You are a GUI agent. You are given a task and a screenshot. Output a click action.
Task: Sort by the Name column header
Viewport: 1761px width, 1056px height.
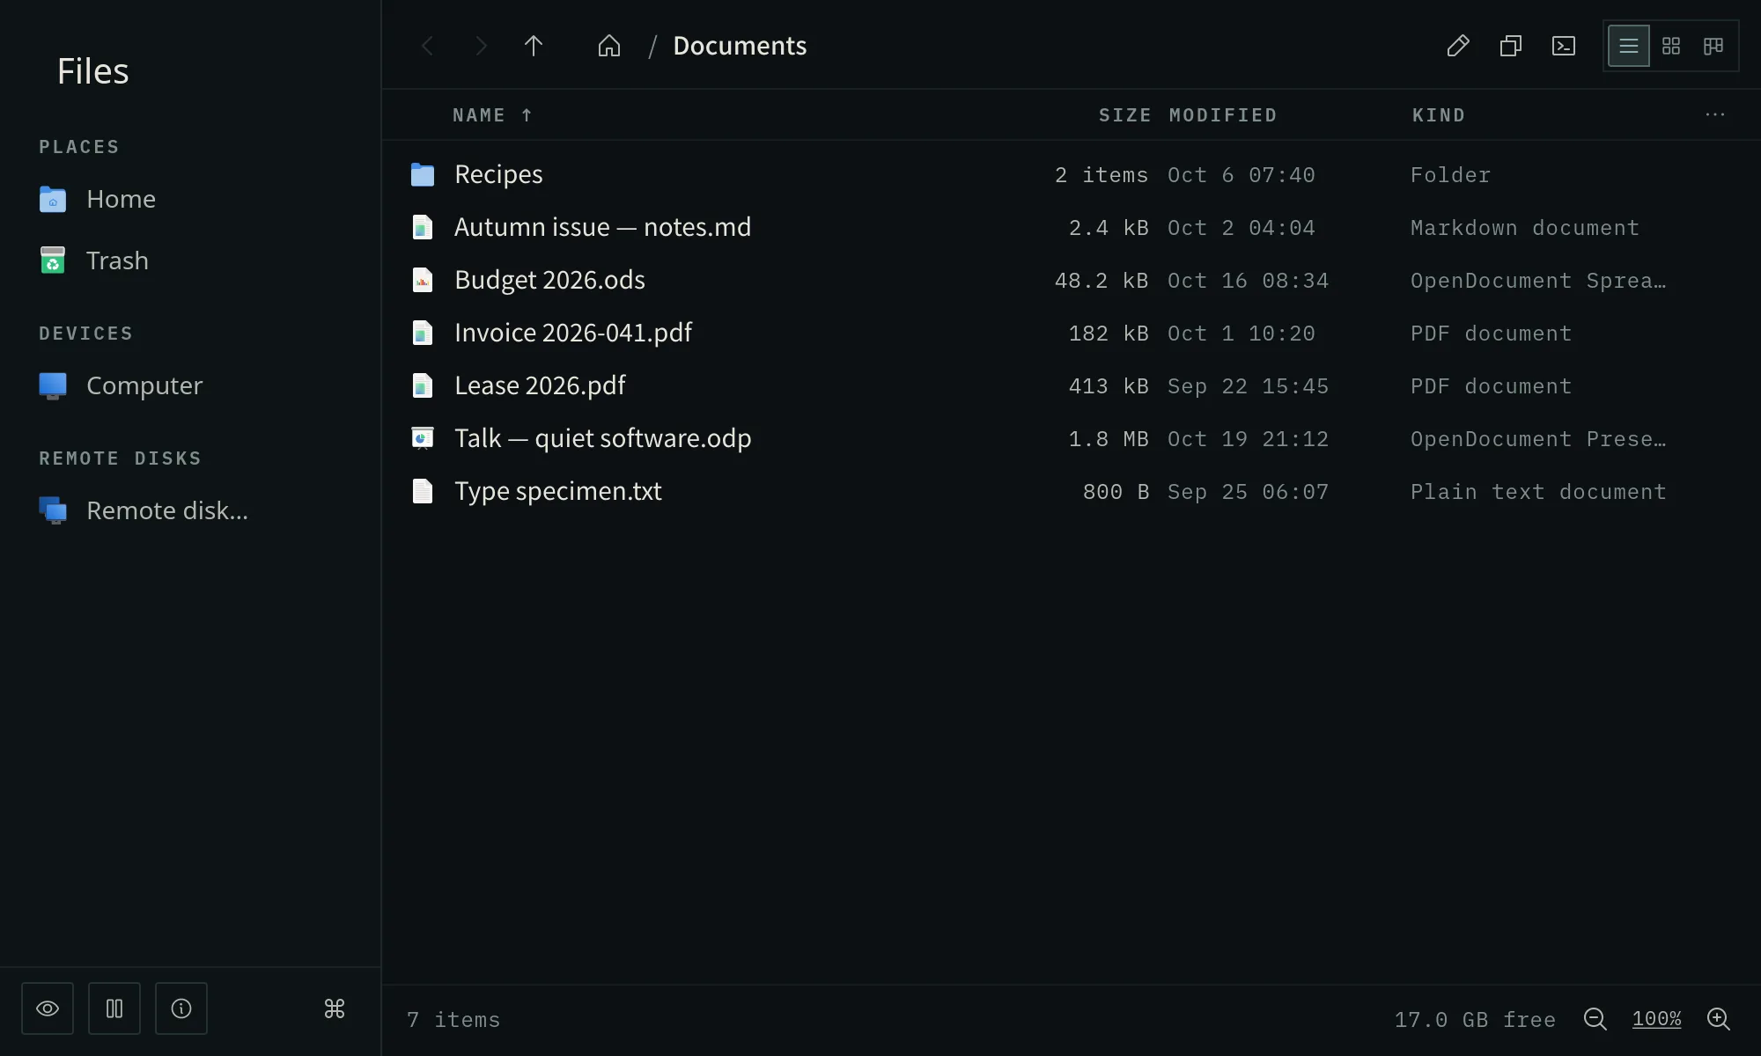(492, 115)
